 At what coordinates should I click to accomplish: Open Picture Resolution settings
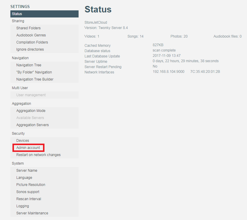pos(31,184)
